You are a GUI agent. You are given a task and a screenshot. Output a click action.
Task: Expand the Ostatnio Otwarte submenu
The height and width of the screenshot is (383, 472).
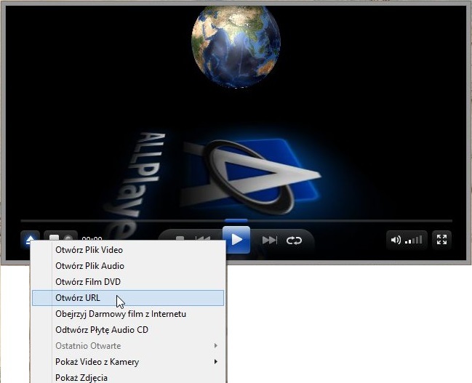pos(128,346)
